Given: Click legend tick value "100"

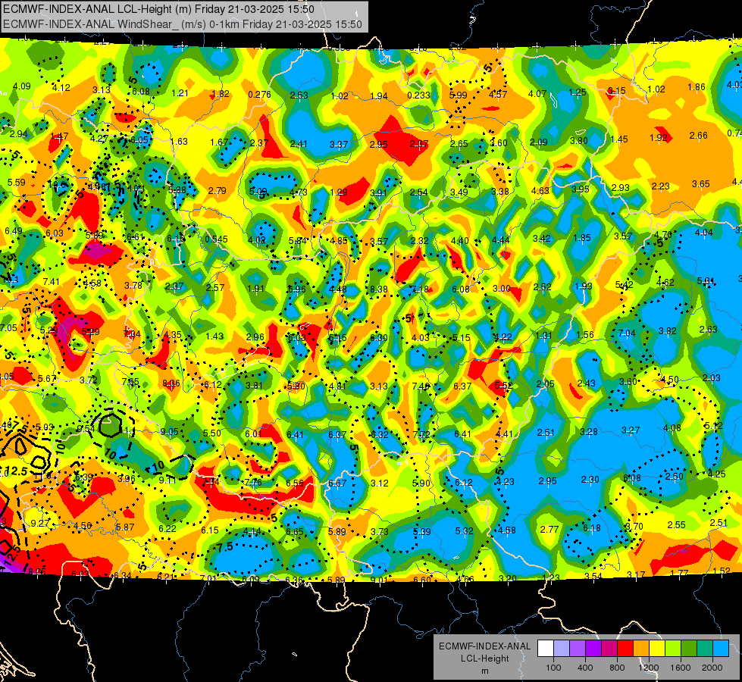Looking at the screenshot, I should point(553,668).
